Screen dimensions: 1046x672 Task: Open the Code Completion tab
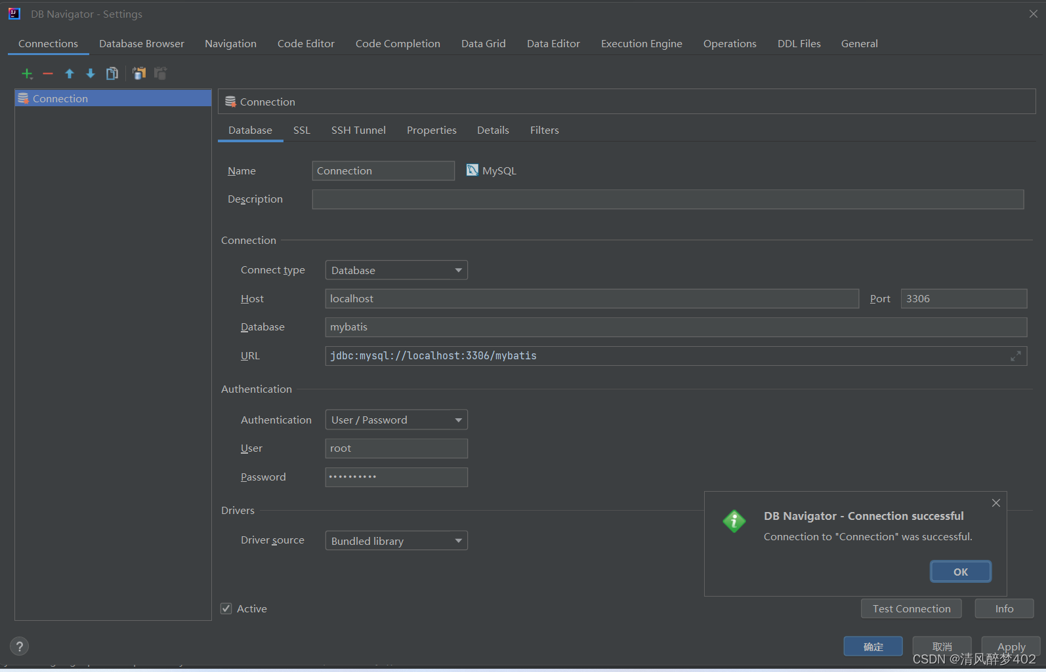tap(398, 43)
